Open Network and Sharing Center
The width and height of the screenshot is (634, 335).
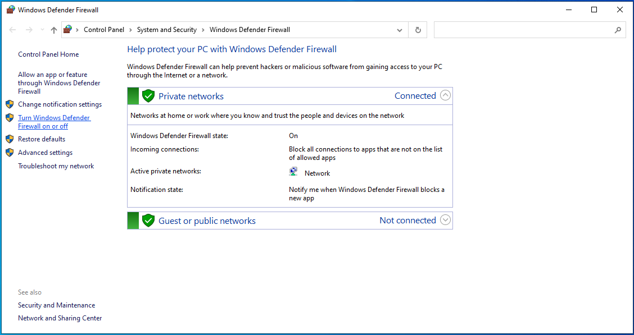tap(60, 318)
